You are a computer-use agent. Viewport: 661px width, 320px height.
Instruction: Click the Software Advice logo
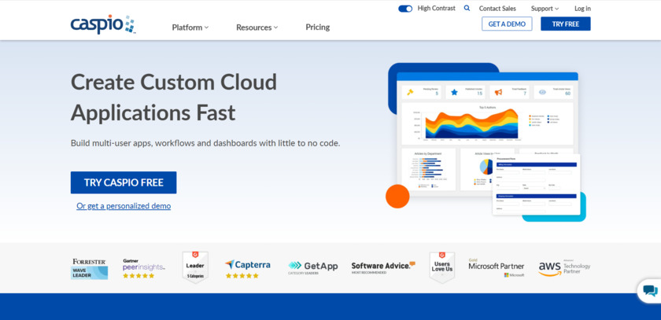pos(383,268)
